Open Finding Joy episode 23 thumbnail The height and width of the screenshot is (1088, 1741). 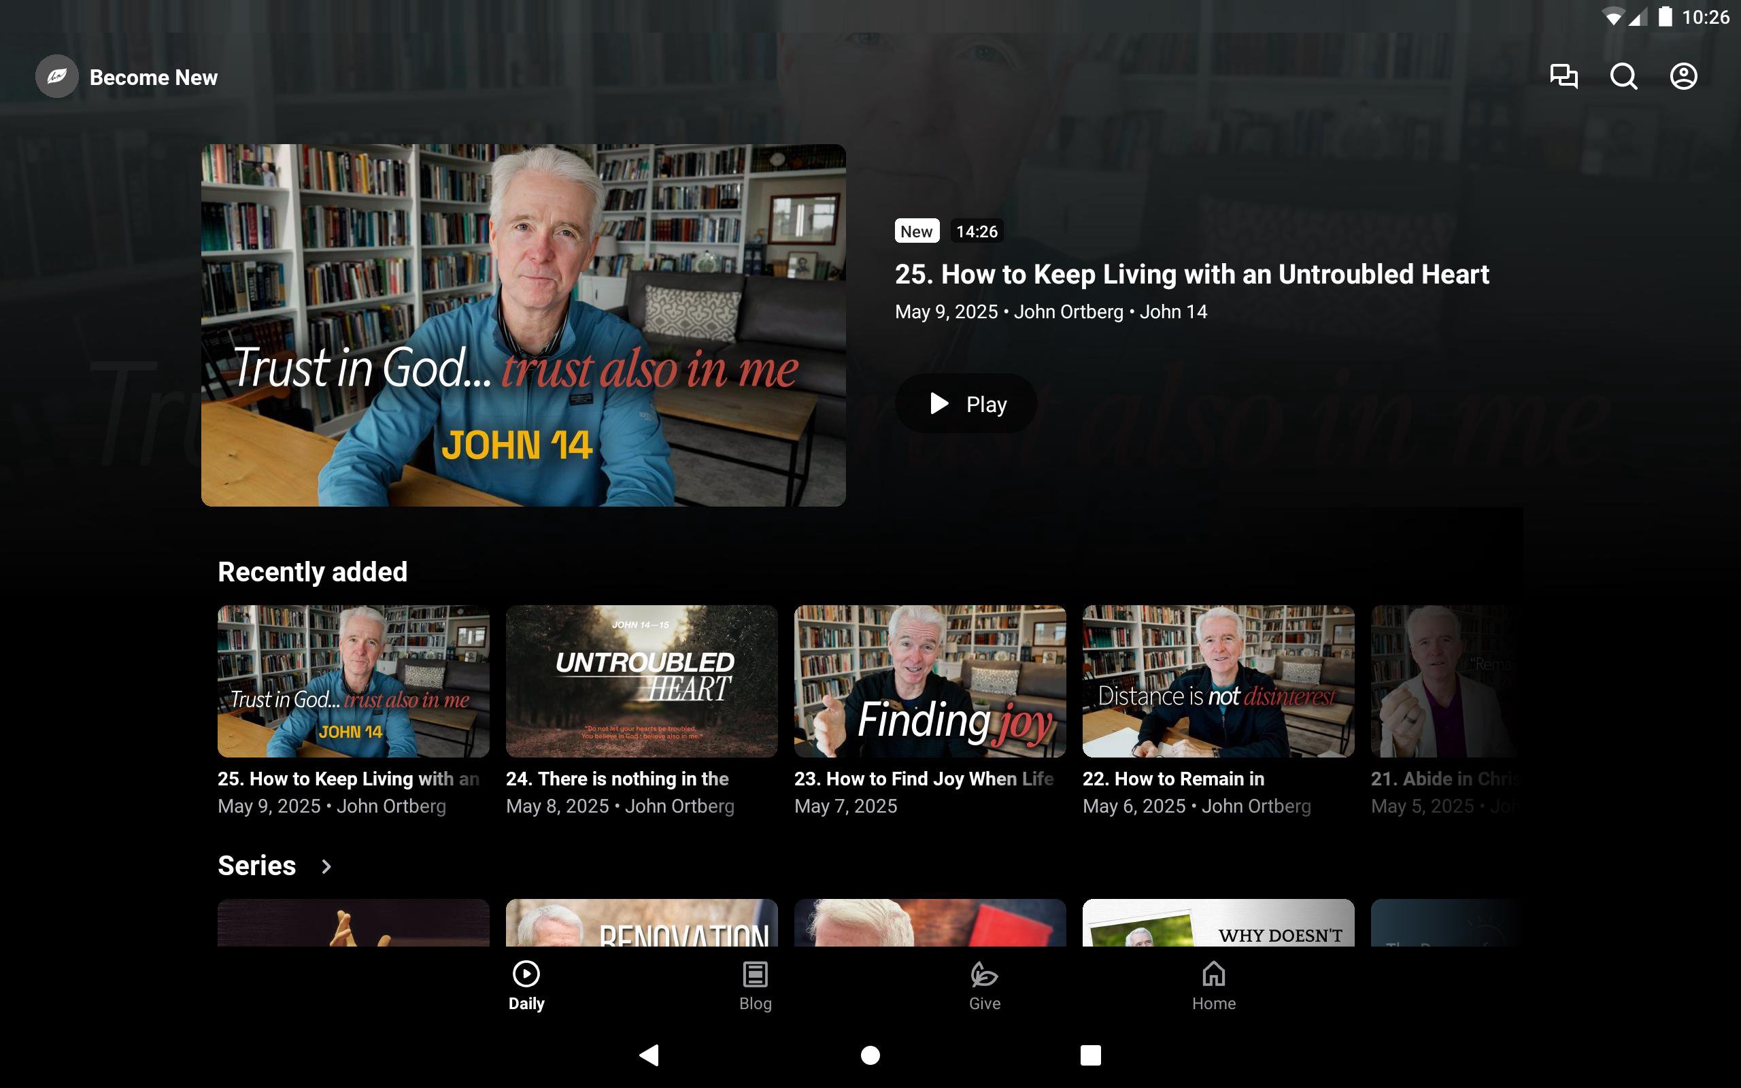(930, 681)
